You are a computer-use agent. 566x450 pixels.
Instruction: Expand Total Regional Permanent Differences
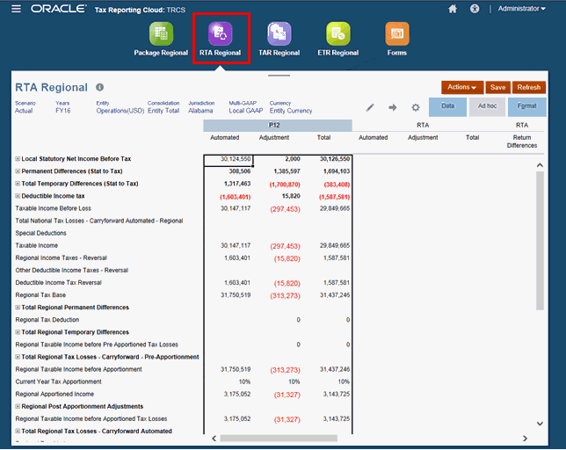pos(18,308)
